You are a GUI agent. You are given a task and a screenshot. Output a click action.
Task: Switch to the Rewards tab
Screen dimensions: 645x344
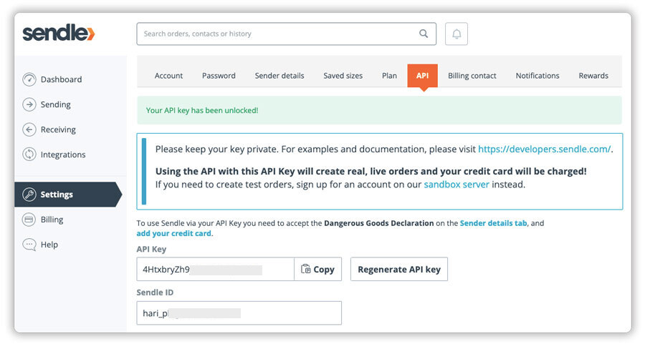pos(593,76)
